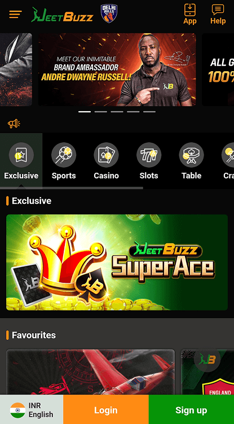Open the INR English language selector
The image size is (234, 424).
pos(32,409)
